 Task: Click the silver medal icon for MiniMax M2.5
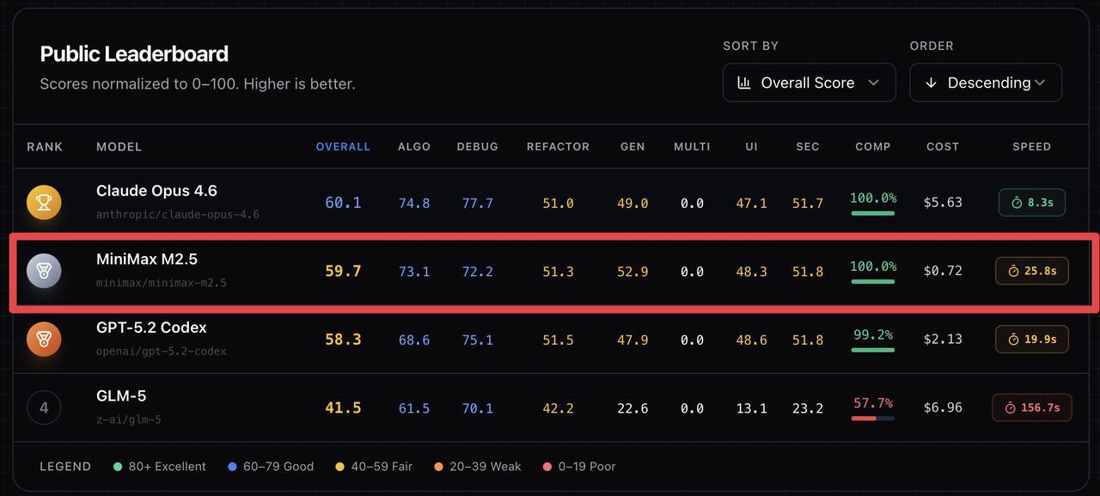coord(44,271)
